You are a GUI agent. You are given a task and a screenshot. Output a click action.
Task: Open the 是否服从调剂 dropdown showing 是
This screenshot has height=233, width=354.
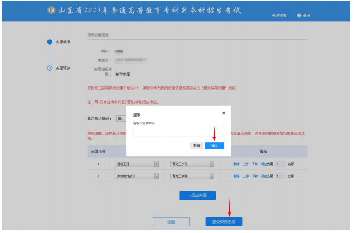[x=121, y=119]
